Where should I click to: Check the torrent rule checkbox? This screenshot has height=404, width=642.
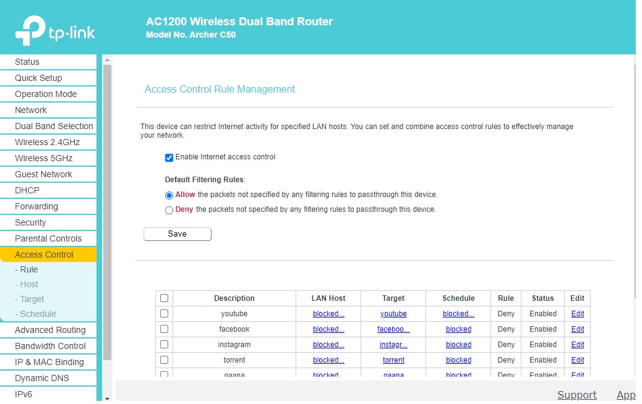164,360
